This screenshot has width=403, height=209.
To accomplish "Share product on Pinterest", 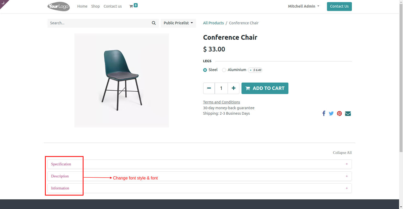I will (339, 113).
